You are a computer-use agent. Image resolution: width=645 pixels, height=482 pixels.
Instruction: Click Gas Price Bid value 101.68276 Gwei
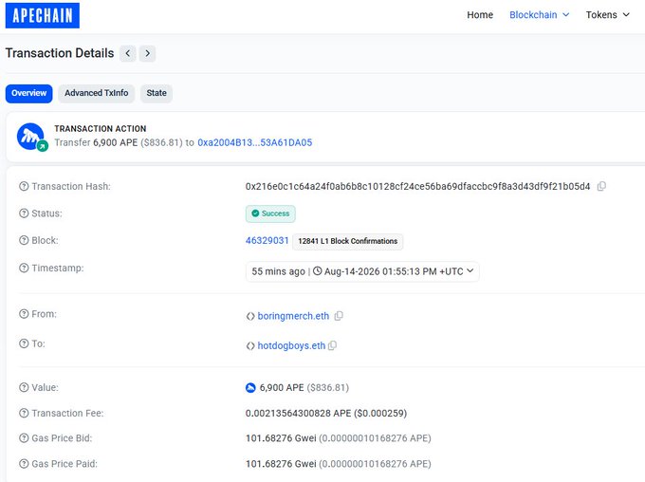pyautogui.click(x=281, y=438)
